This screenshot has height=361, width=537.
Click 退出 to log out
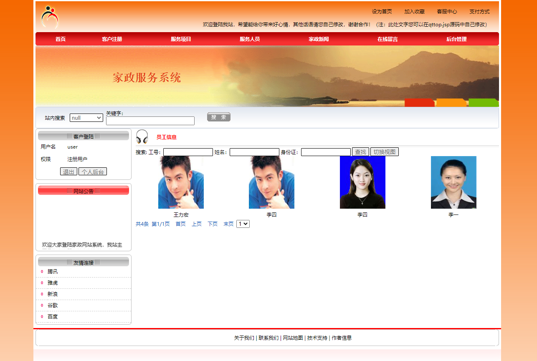pos(68,171)
